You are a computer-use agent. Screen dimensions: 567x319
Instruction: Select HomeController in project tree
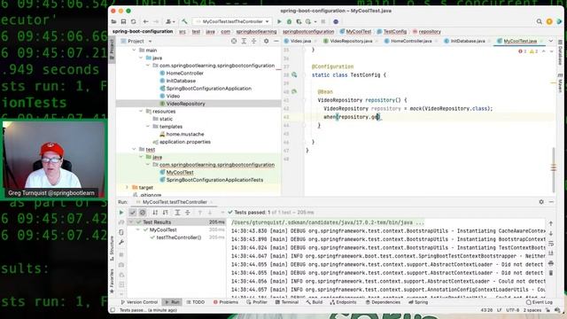click(x=185, y=73)
